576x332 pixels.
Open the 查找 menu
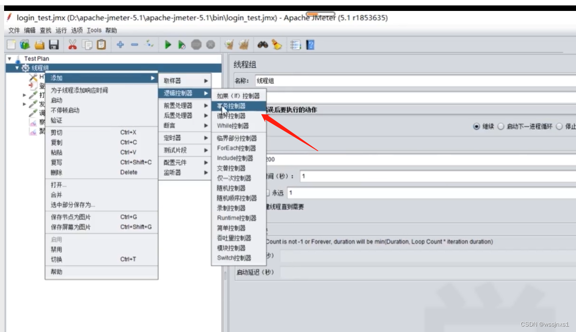[46, 31]
